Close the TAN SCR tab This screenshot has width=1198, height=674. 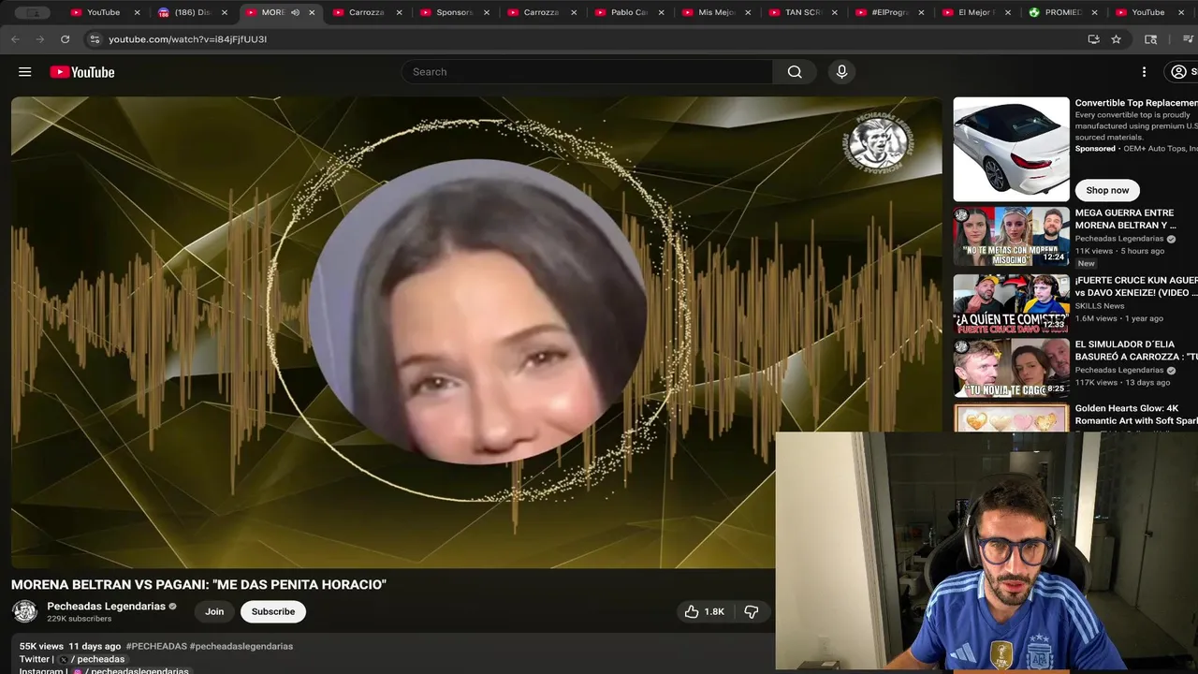(834, 12)
